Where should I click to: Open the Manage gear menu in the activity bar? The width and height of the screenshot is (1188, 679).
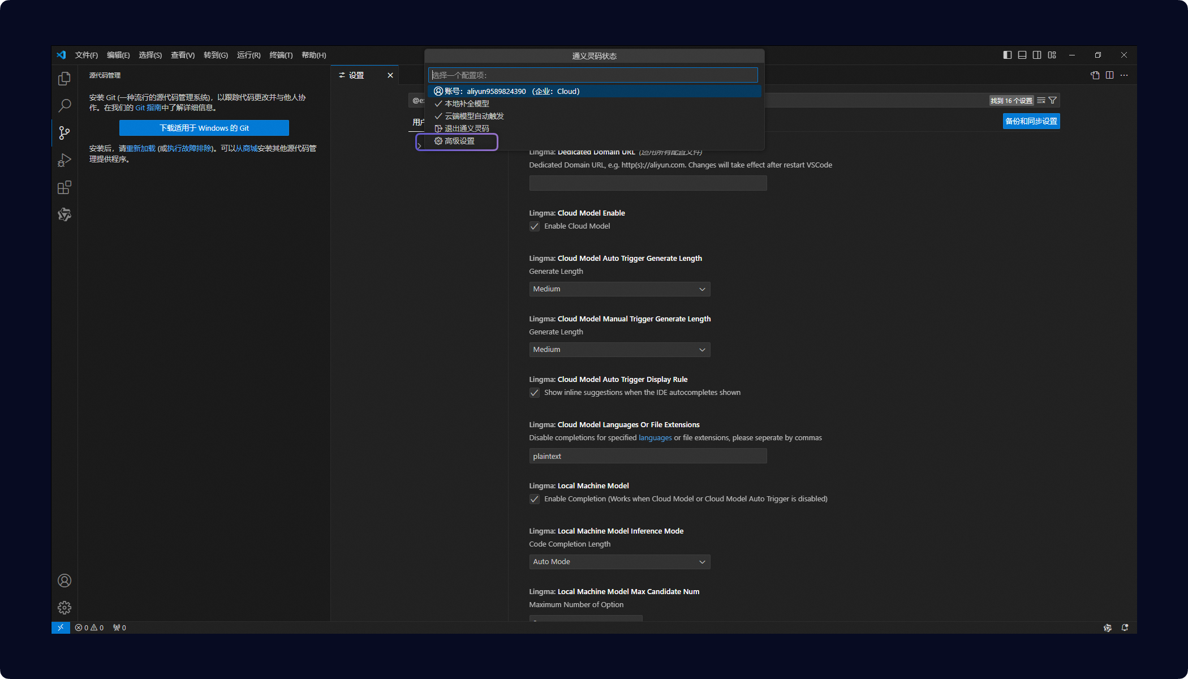coord(64,608)
